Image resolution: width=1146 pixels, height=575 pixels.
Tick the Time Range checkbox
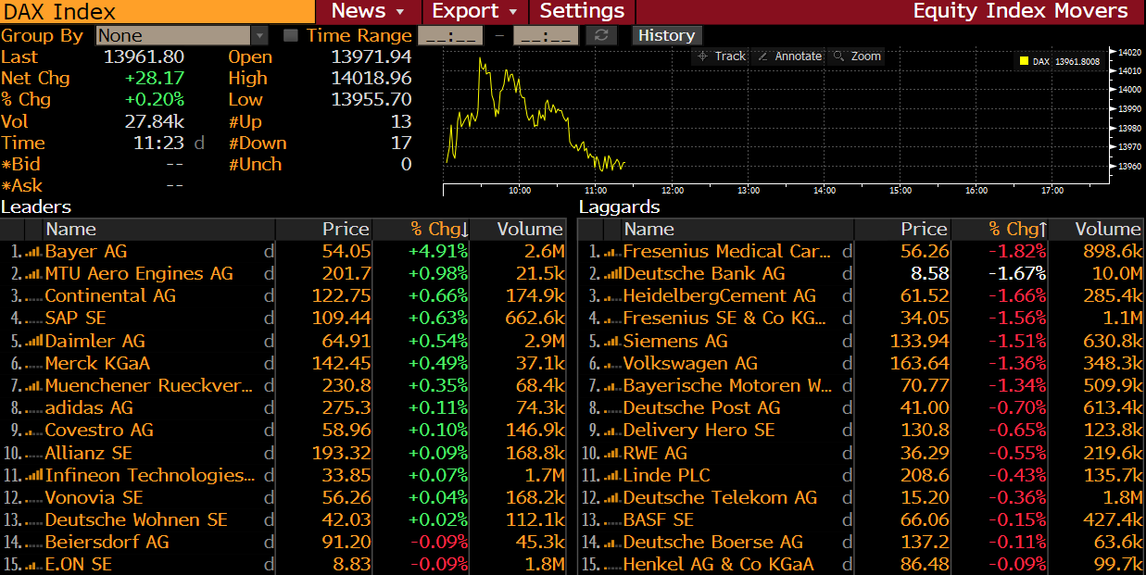pyautogui.click(x=291, y=36)
